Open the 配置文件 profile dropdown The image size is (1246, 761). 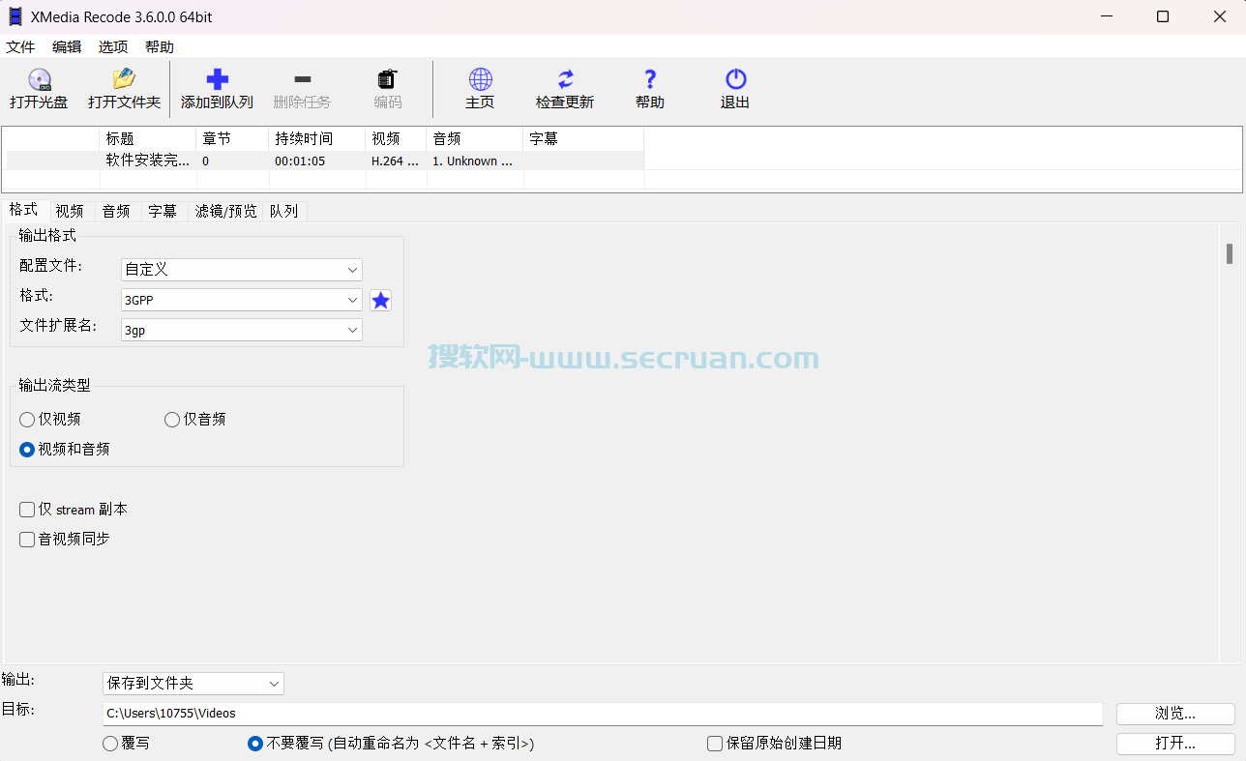click(x=242, y=270)
